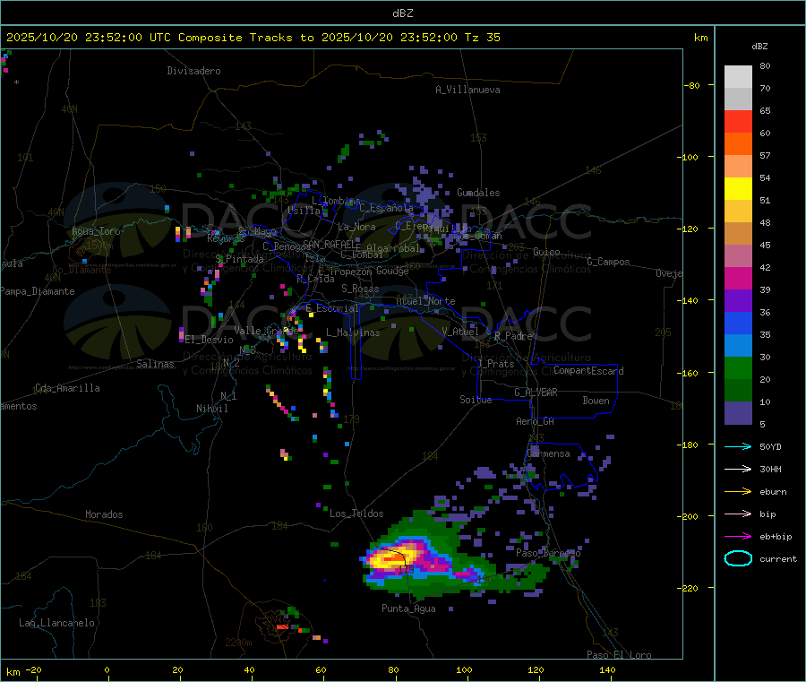
Task: Click the El_Desvio map label
Action: [x=209, y=340]
